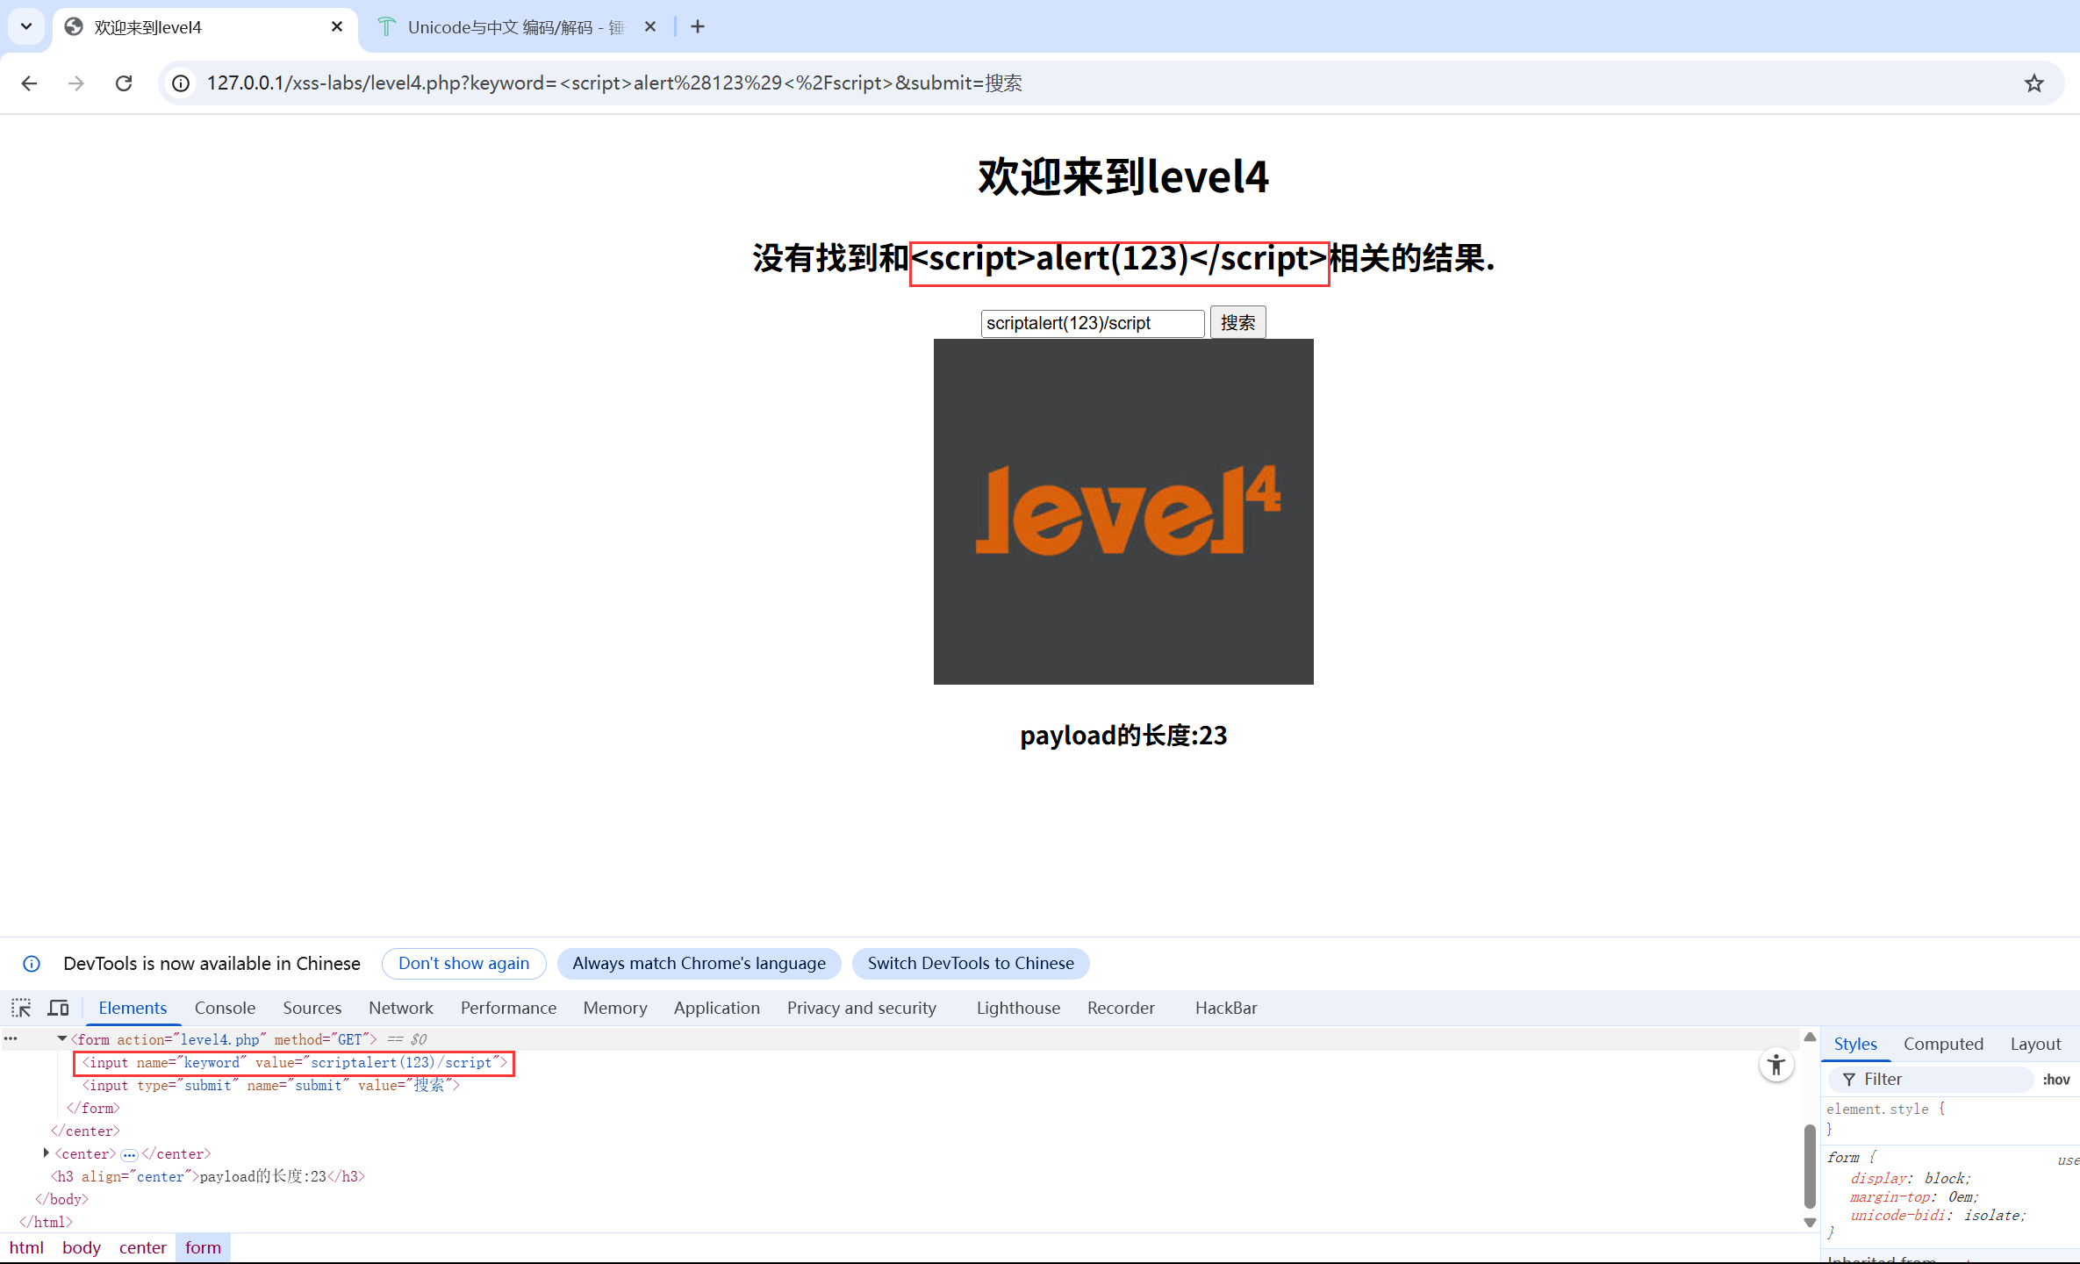Focus the keyword search input field
The height and width of the screenshot is (1264, 2080).
click(x=1093, y=323)
